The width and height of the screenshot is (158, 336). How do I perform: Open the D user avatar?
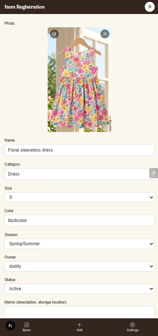point(150,7)
